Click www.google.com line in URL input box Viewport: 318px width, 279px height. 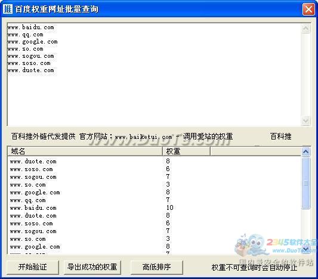tap(32, 42)
